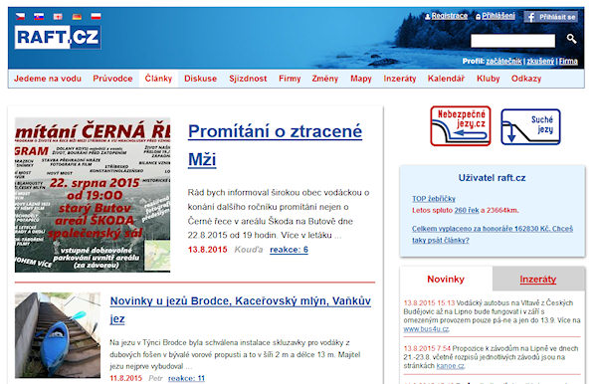The height and width of the screenshot is (384, 597).
Task: Open the honoráře 162830 Kč link
Action: tap(493, 234)
